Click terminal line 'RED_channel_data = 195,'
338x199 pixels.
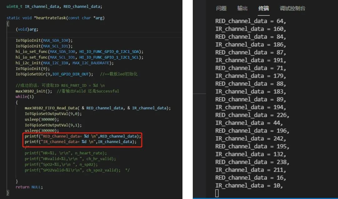(x=252, y=146)
